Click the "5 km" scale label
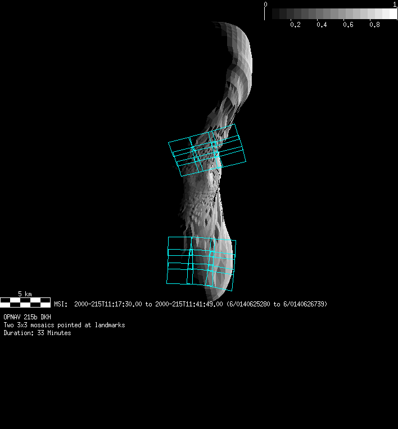398x429 pixels. click(25, 294)
